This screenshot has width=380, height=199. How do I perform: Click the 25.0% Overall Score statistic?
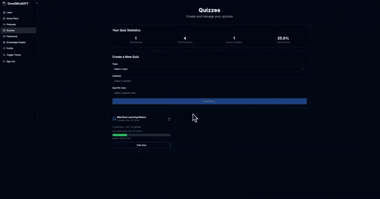(x=283, y=40)
